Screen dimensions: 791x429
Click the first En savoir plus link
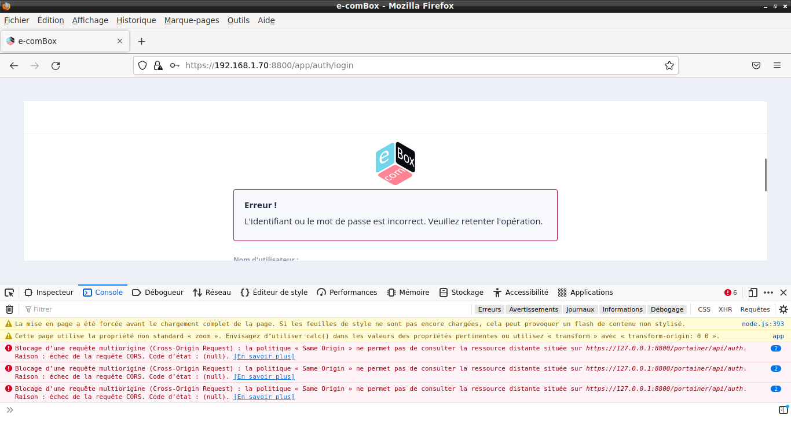pos(263,356)
